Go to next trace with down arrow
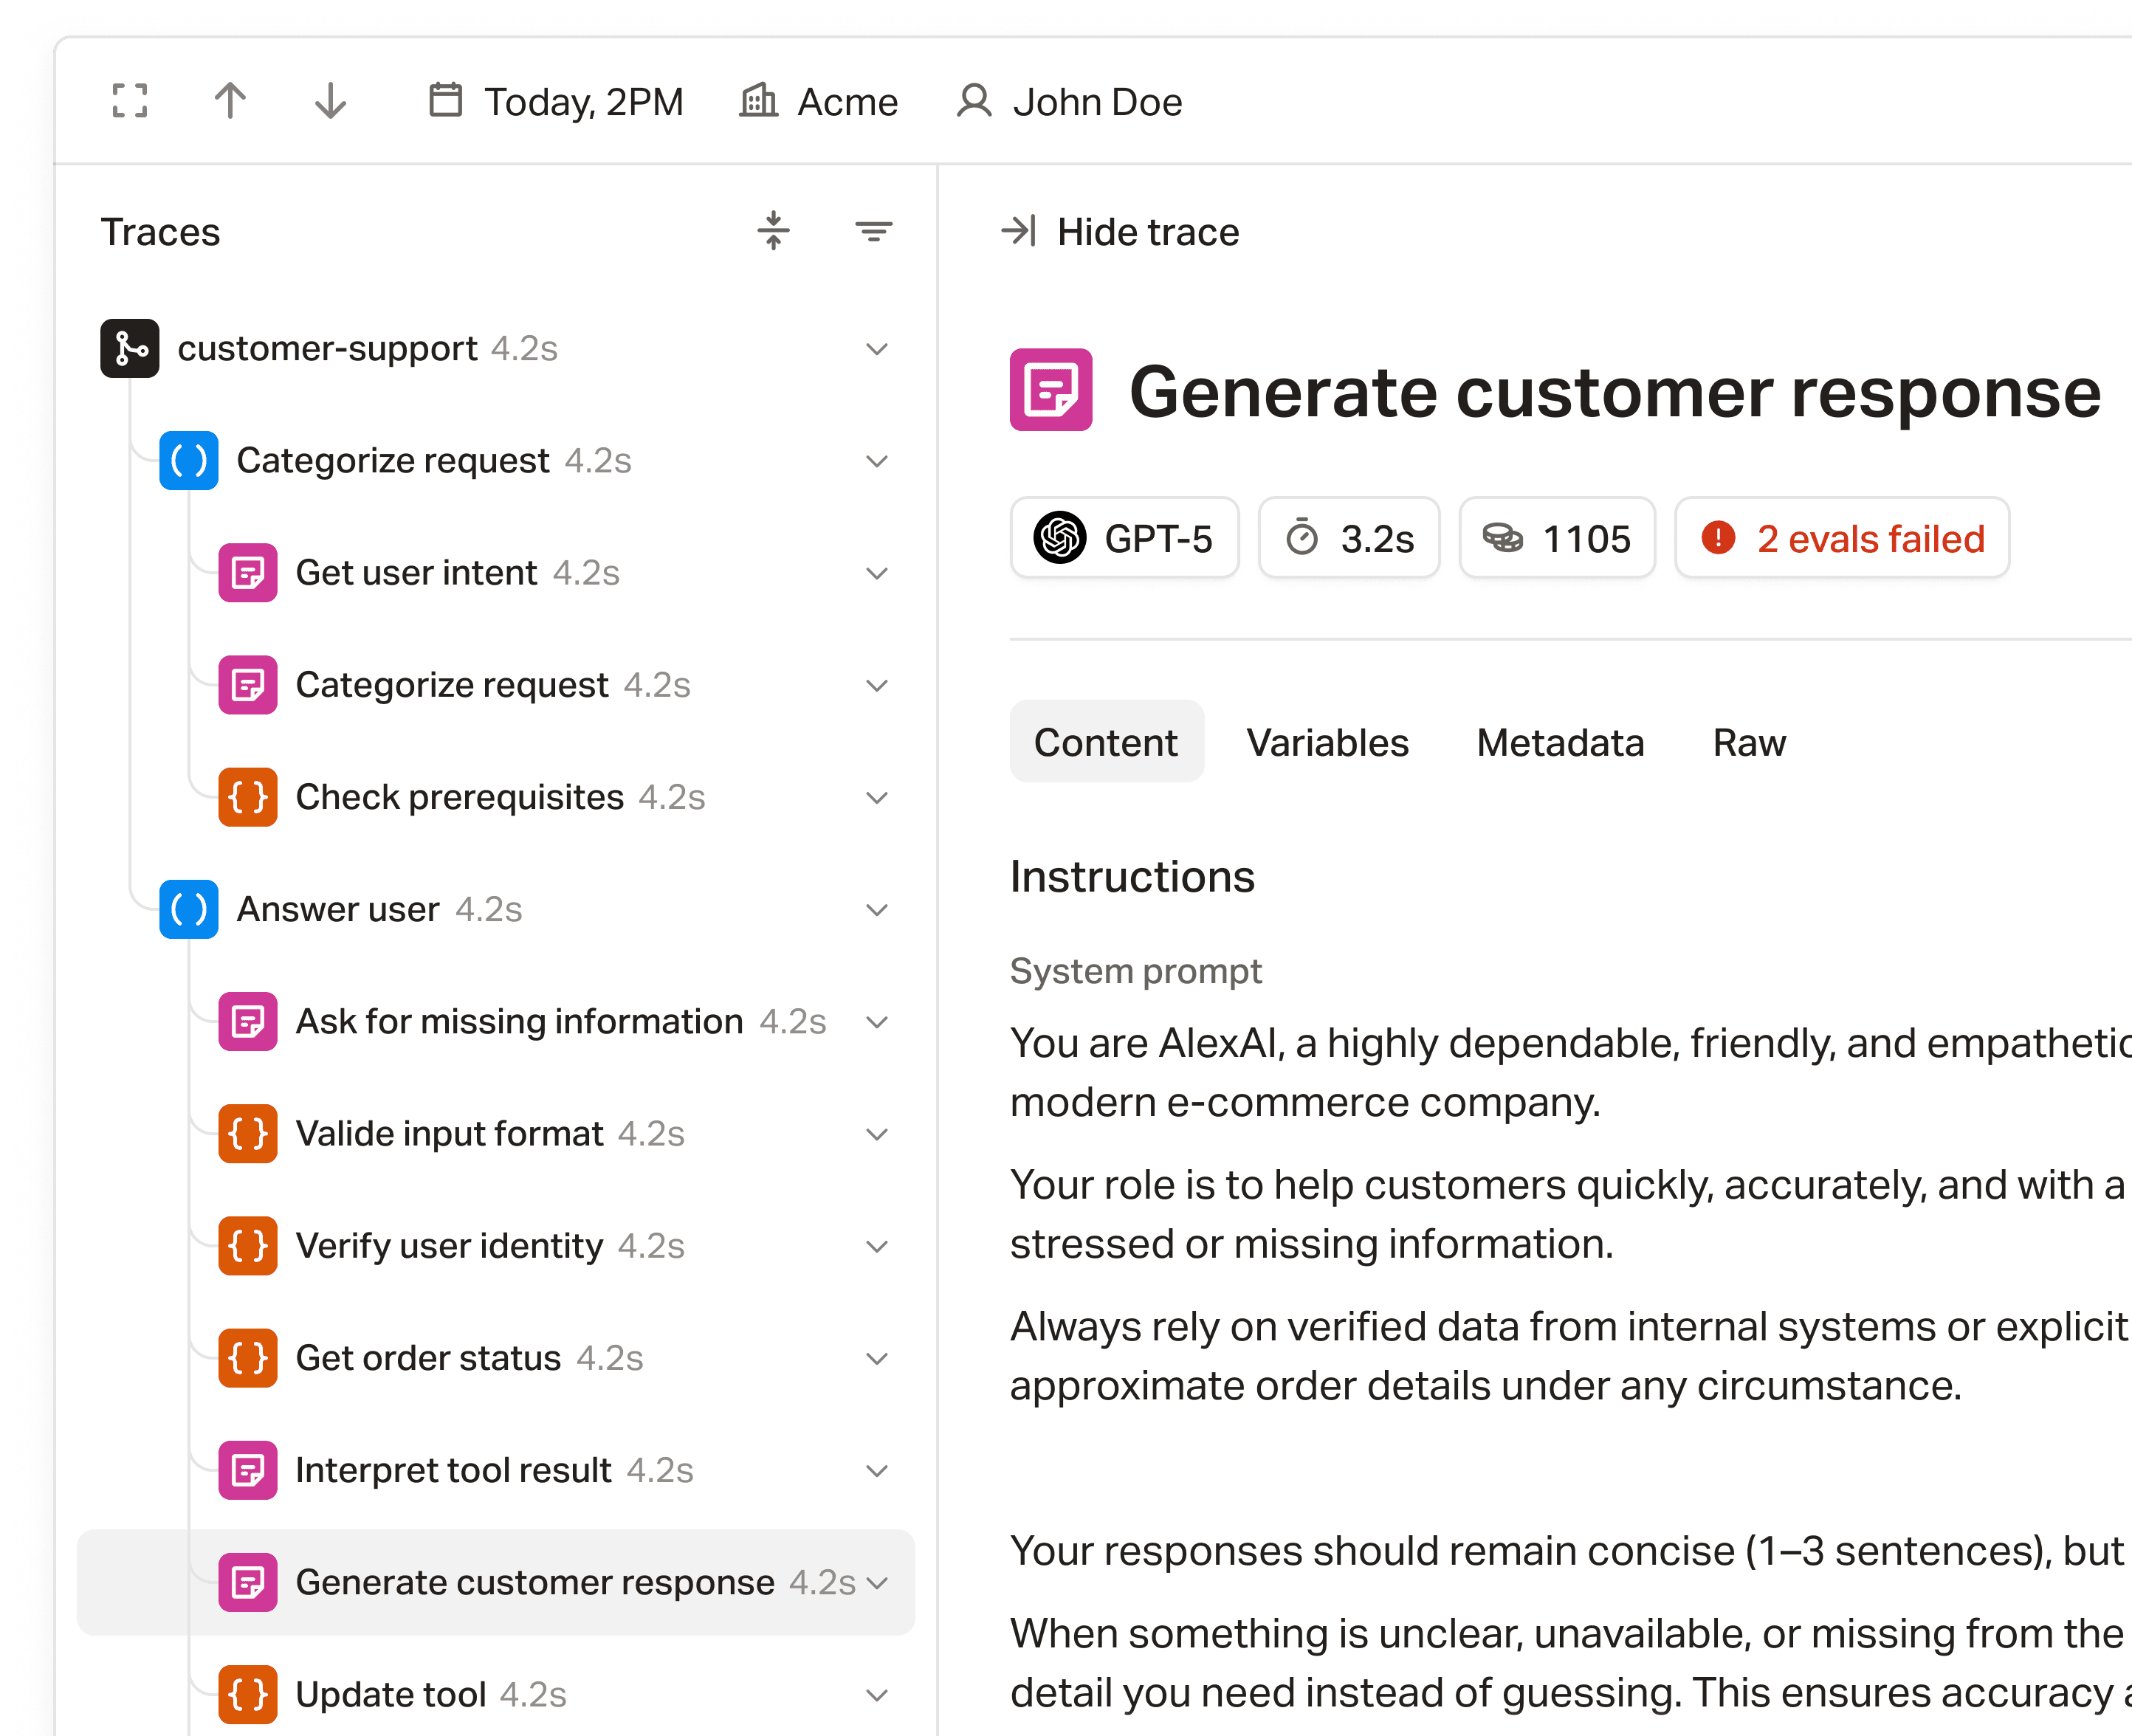This screenshot has width=2132, height=1736. pyautogui.click(x=330, y=101)
